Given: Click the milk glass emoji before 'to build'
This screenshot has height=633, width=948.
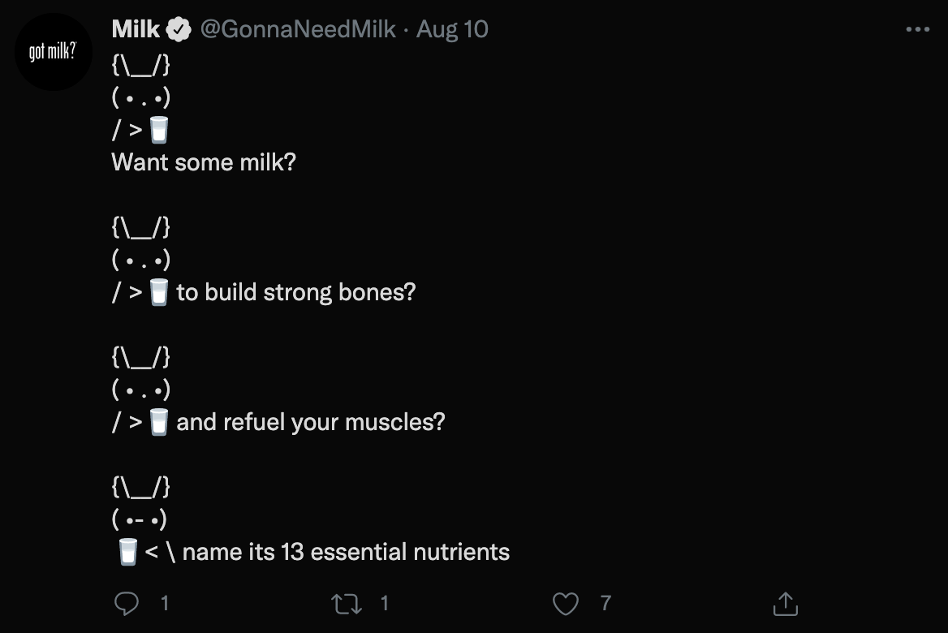Looking at the screenshot, I should coord(159,292).
